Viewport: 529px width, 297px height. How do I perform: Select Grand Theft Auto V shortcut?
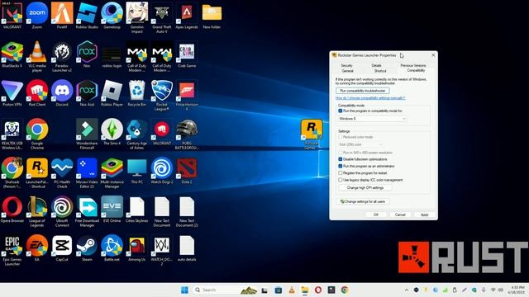pyautogui.click(x=162, y=16)
